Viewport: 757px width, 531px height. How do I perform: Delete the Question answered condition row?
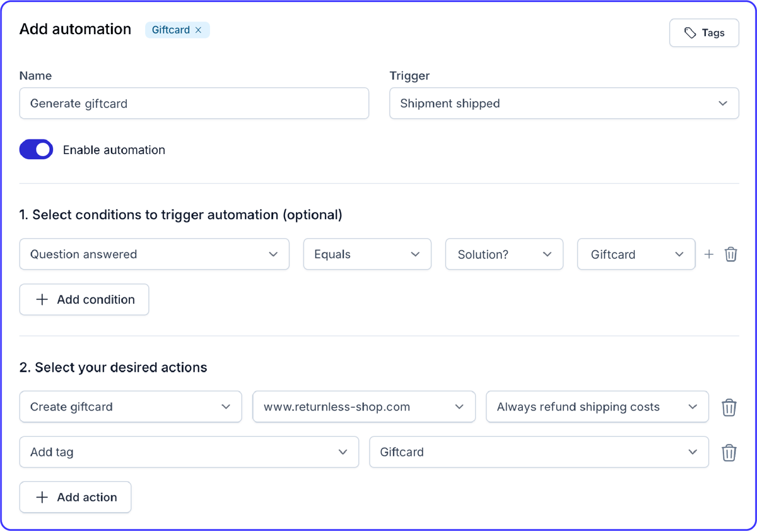coord(731,254)
